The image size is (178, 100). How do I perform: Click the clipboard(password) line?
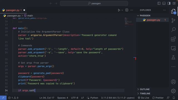click(x=31, y=77)
